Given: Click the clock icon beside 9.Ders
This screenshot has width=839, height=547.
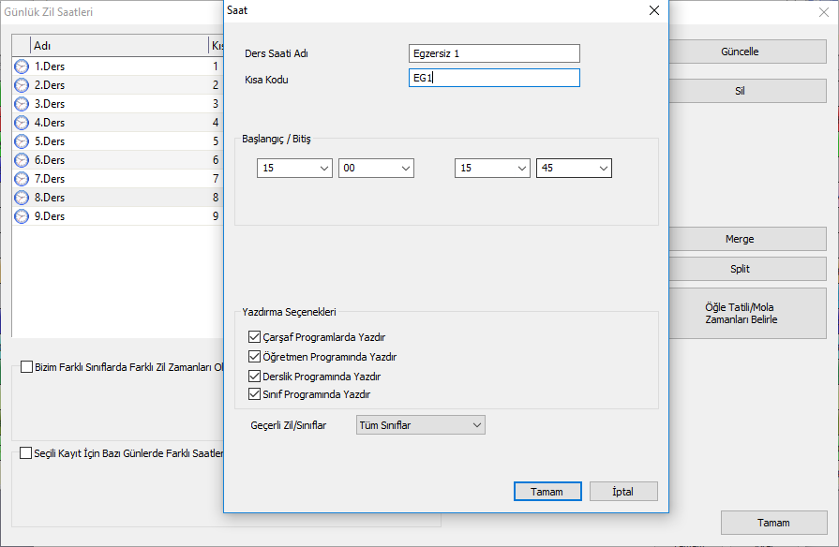Looking at the screenshot, I should (22, 216).
